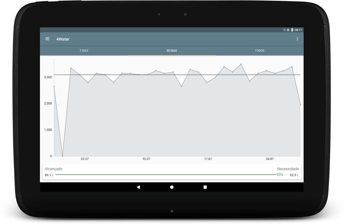The height and width of the screenshot is (224, 344).
Task: Tap the 95% progress label
Action: click(279, 174)
